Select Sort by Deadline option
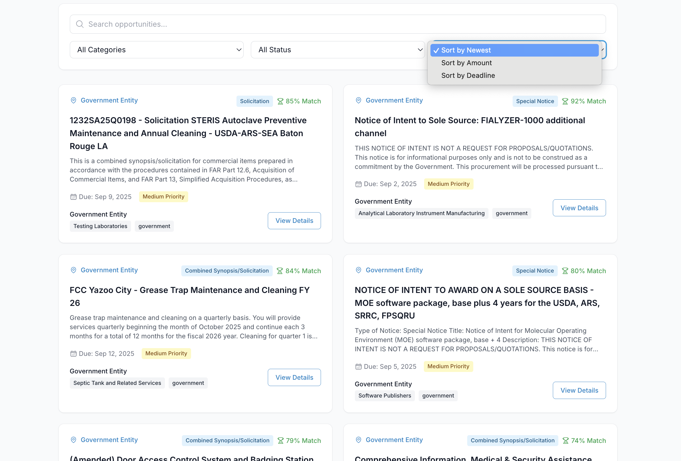The height and width of the screenshot is (461, 681). [x=468, y=75]
